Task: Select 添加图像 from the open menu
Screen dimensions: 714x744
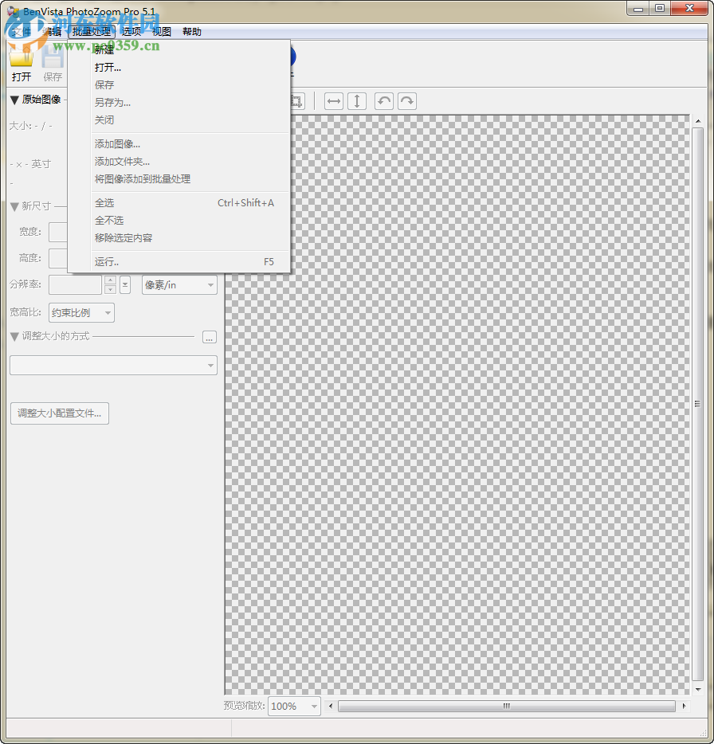Action: click(120, 143)
